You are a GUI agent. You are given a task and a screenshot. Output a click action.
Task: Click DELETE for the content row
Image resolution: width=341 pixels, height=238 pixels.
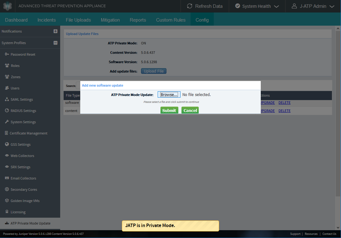click(x=285, y=111)
